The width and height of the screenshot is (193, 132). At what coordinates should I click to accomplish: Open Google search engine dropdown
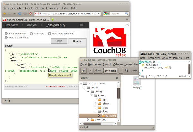(x=108, y=13)
